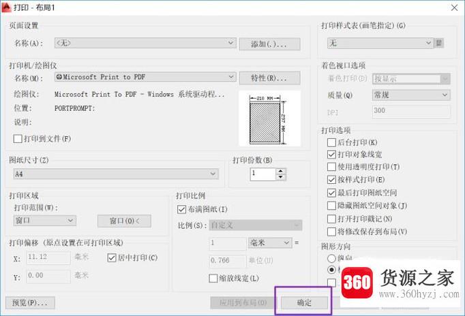This screenshot has width=465, height=316.
Task: Open 打印范围 窗口 dropdown
Action: click(45, 221)
